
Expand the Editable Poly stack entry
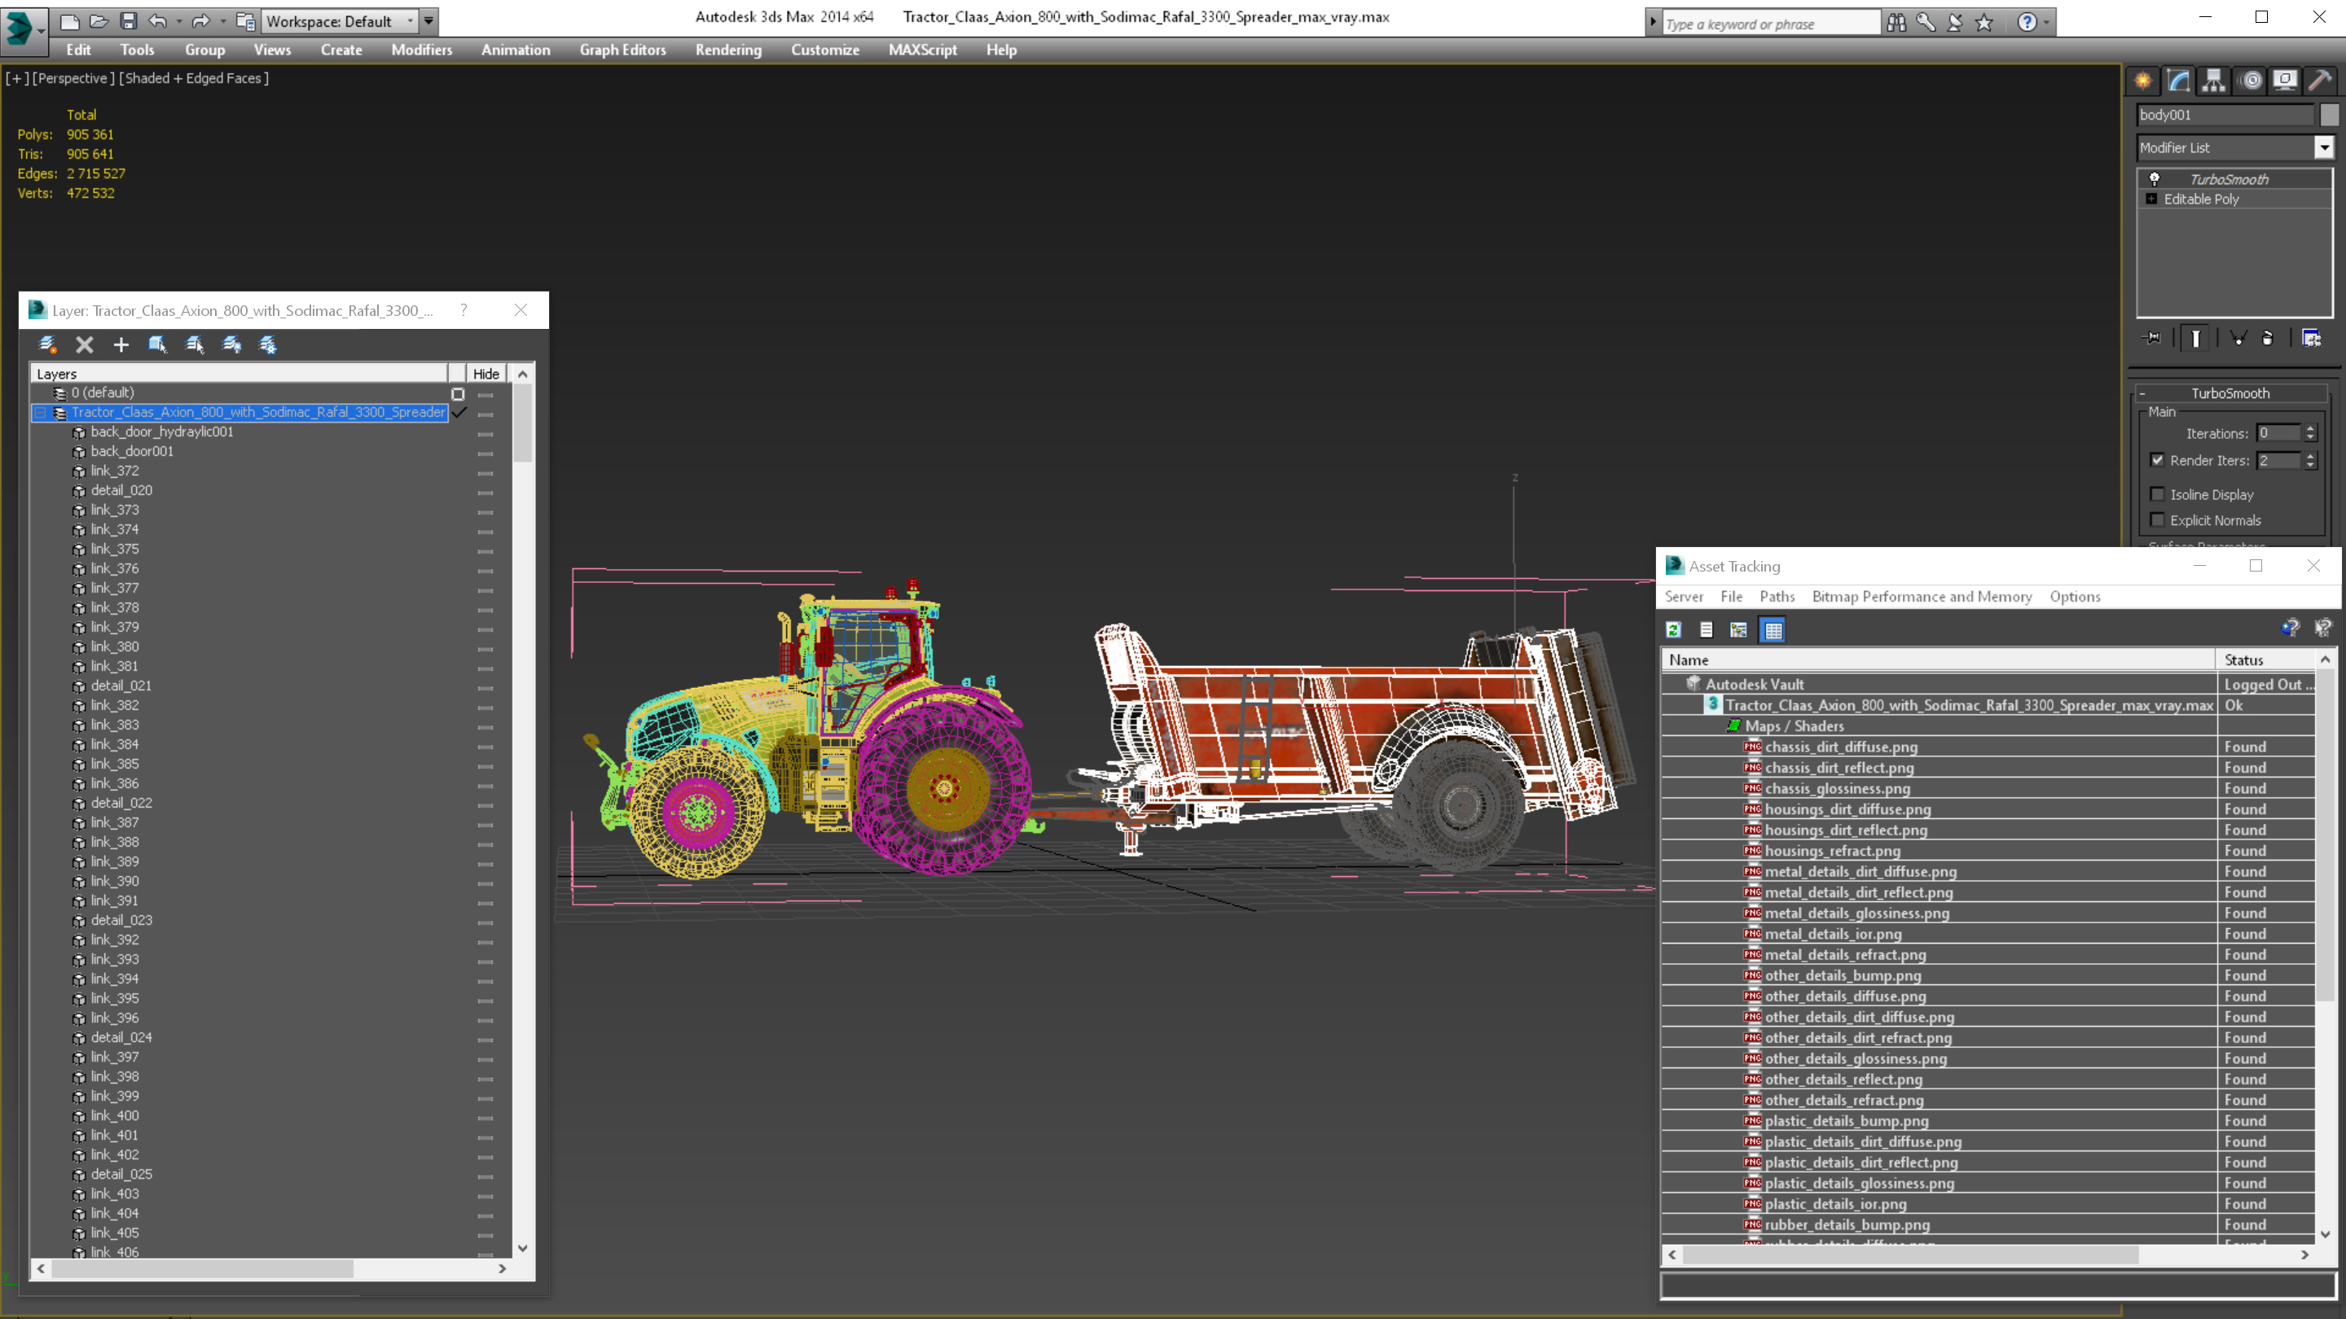[x=2151, y=199]
